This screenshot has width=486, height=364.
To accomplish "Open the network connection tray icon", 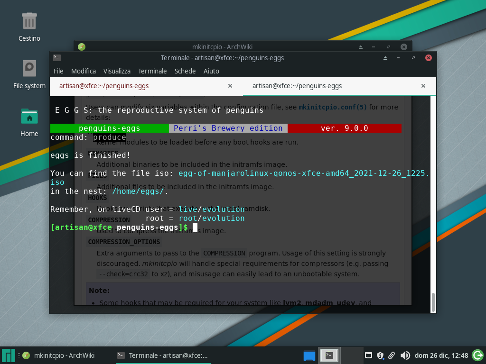I will click(x=368, y=355).
